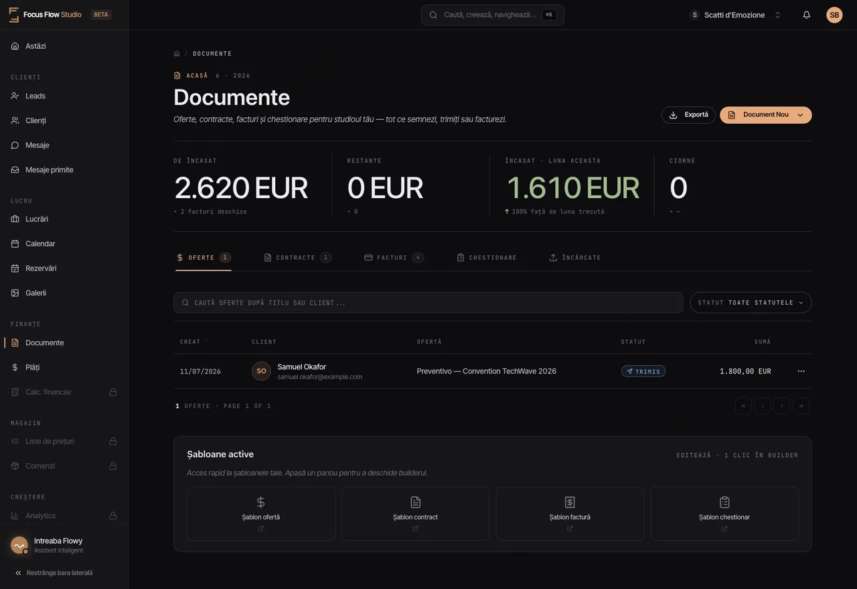Click the Exportă button
The image size is (857, 589).
point(688,115)
